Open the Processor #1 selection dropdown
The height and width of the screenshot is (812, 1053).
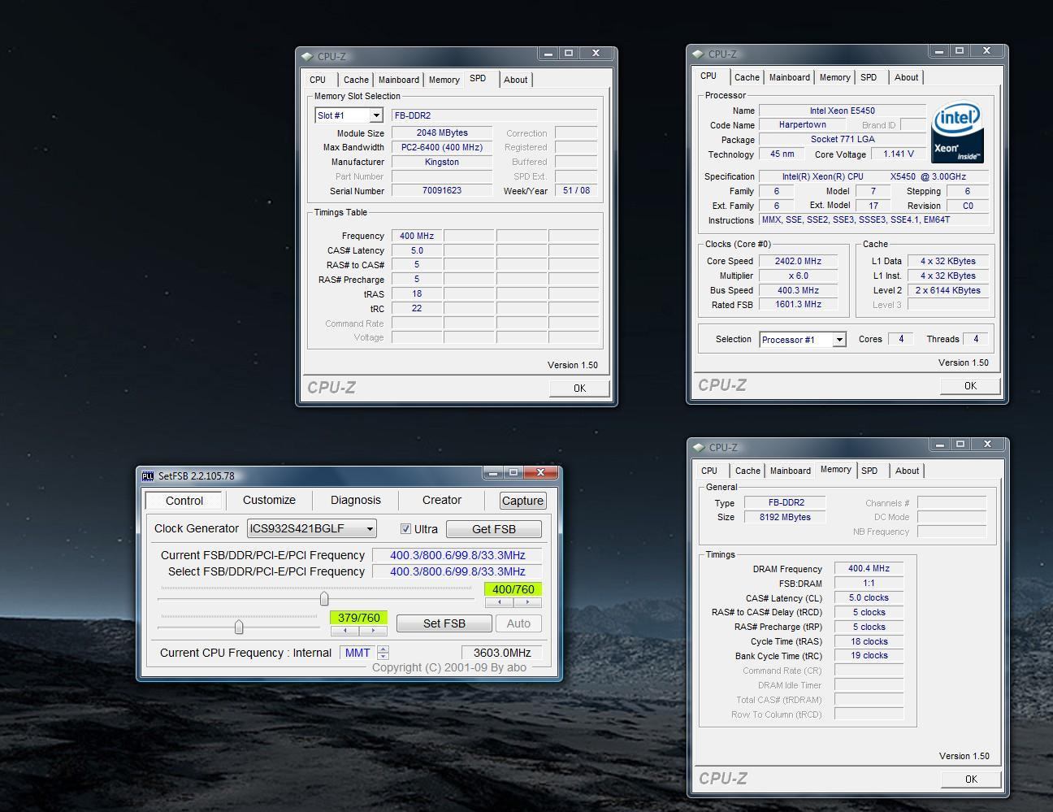[x=839, y=340]
